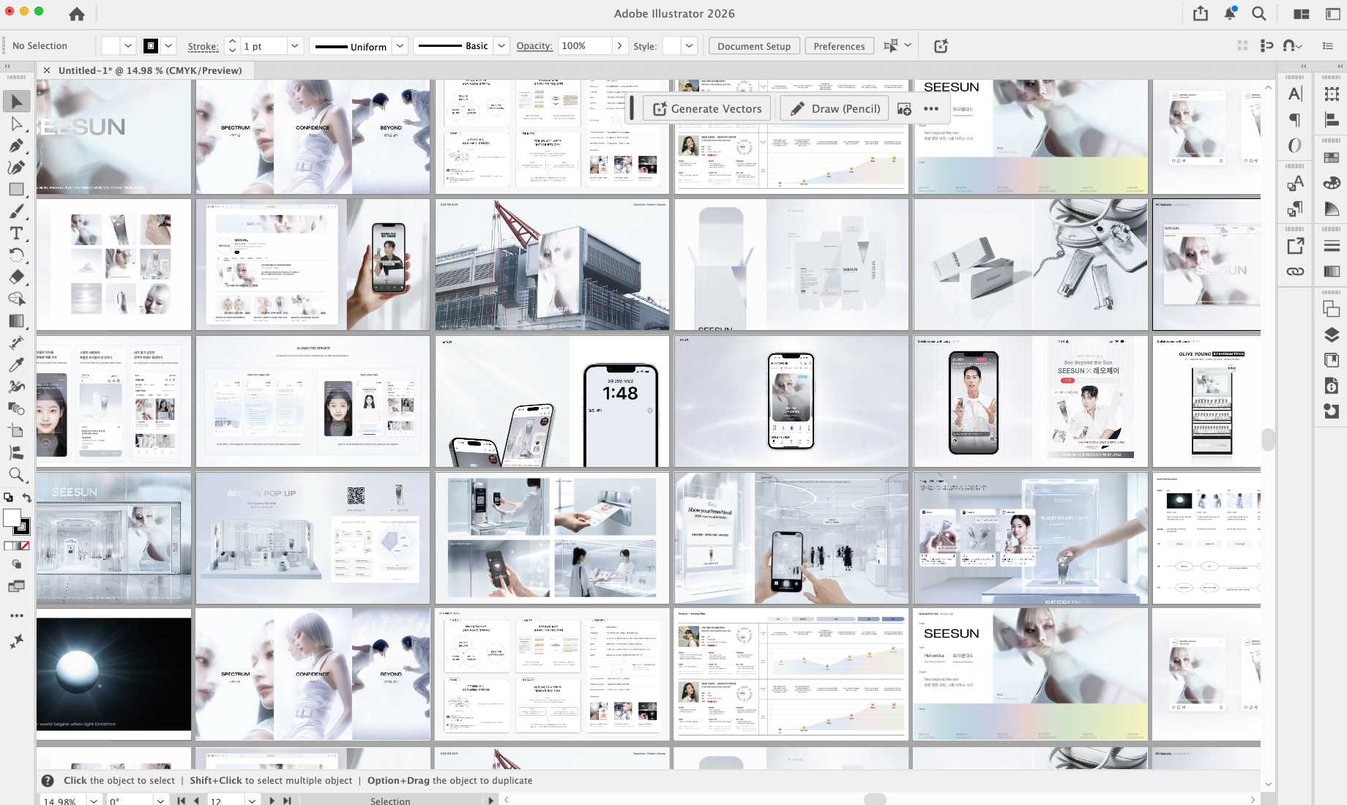Select the Type tool
Viewport: 1347px width, 805px height.
(16, 233)
